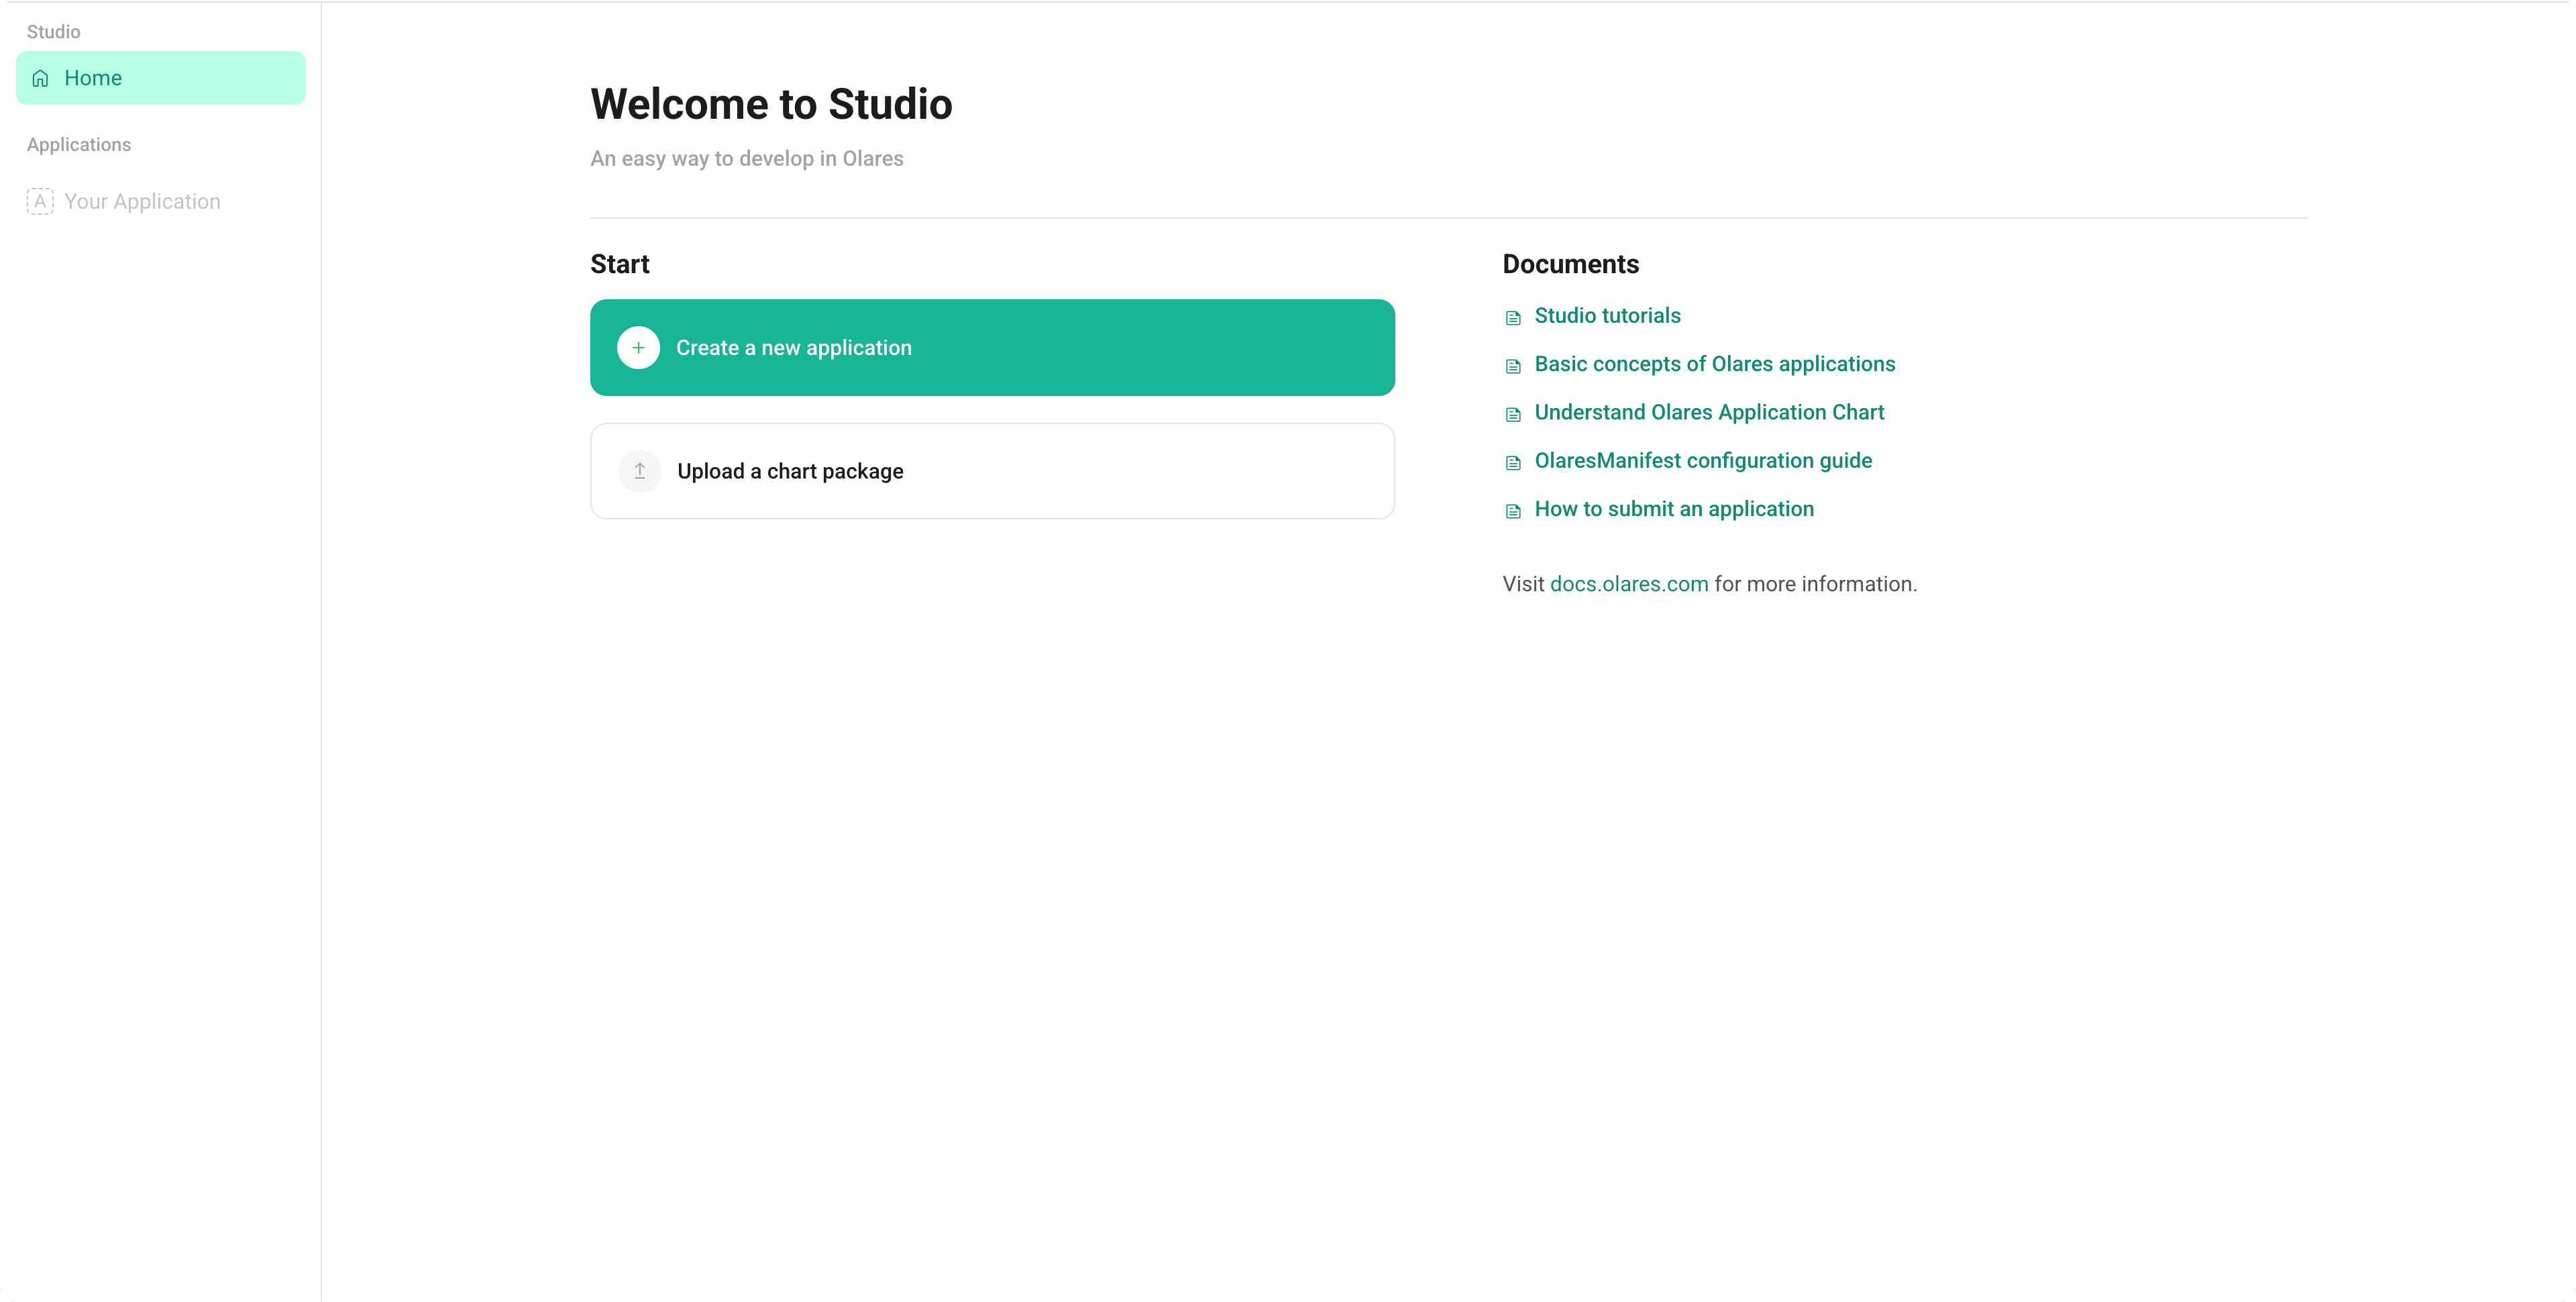Open Understand Olares Application Chart
2576x1302 pixels.
click(x=1709, y=412)
